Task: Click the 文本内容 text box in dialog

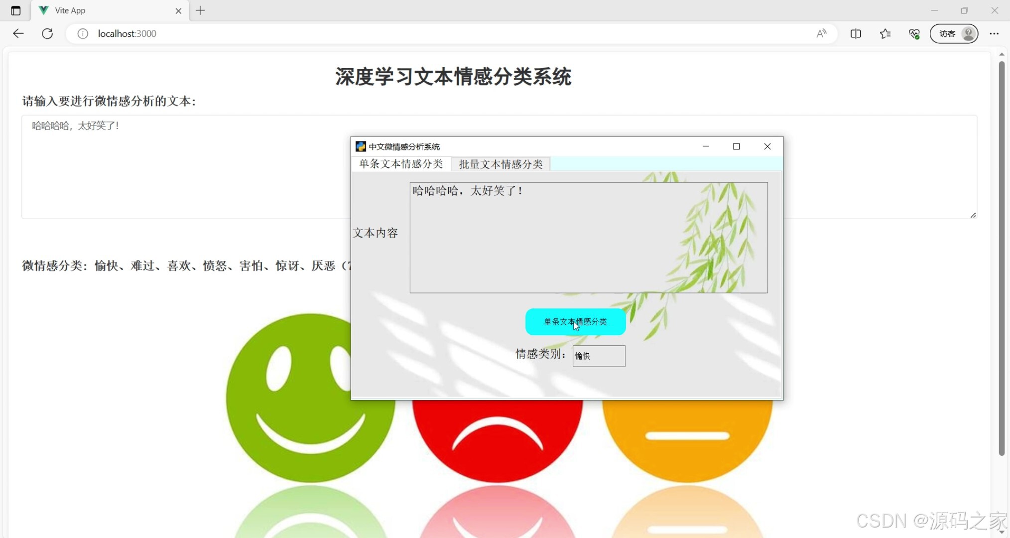Action: point(588,238)
